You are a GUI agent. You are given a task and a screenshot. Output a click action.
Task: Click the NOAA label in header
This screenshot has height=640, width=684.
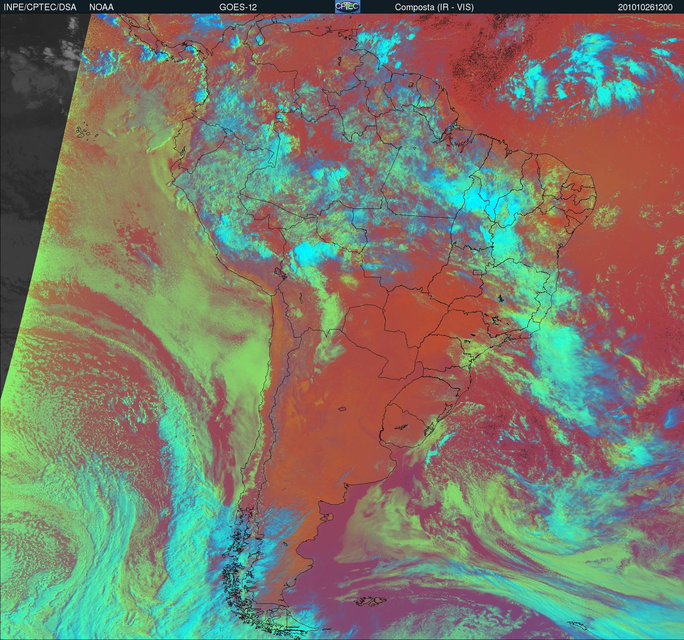click(x=101, y=7)
